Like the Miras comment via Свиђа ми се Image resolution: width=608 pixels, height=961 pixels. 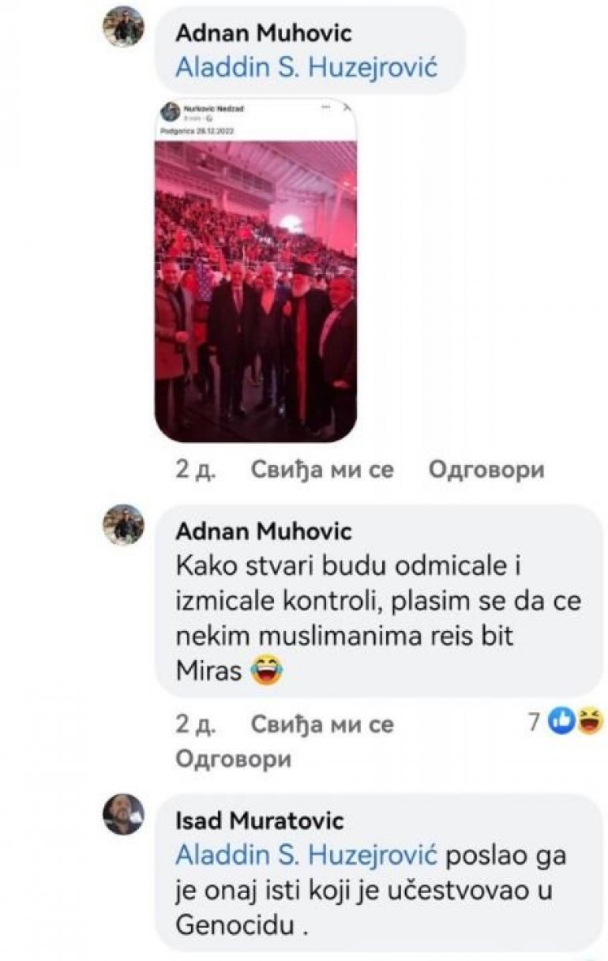[322, 724]
